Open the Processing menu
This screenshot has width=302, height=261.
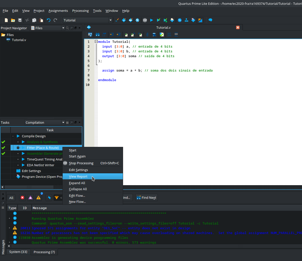[81, 11]
